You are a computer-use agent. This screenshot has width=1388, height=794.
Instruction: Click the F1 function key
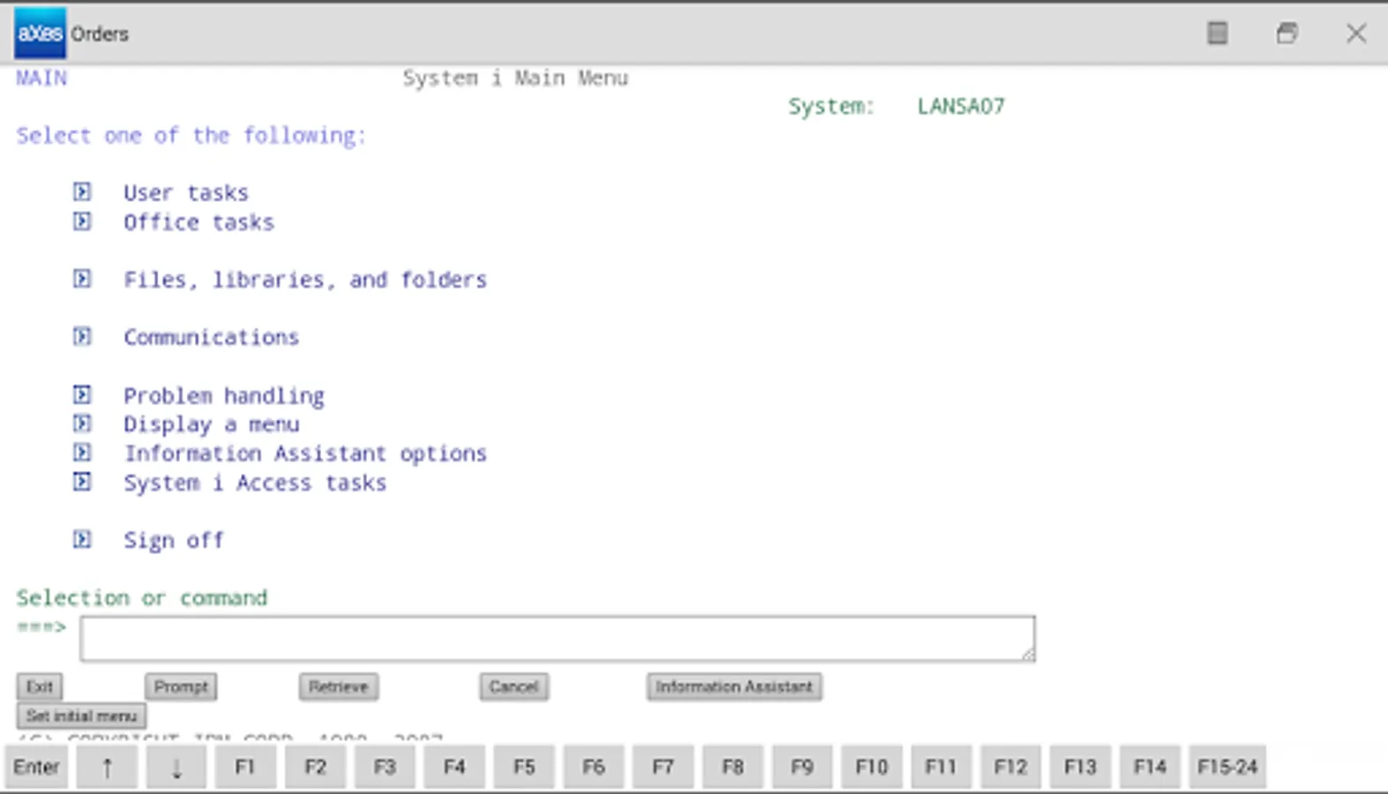[245, 767]
